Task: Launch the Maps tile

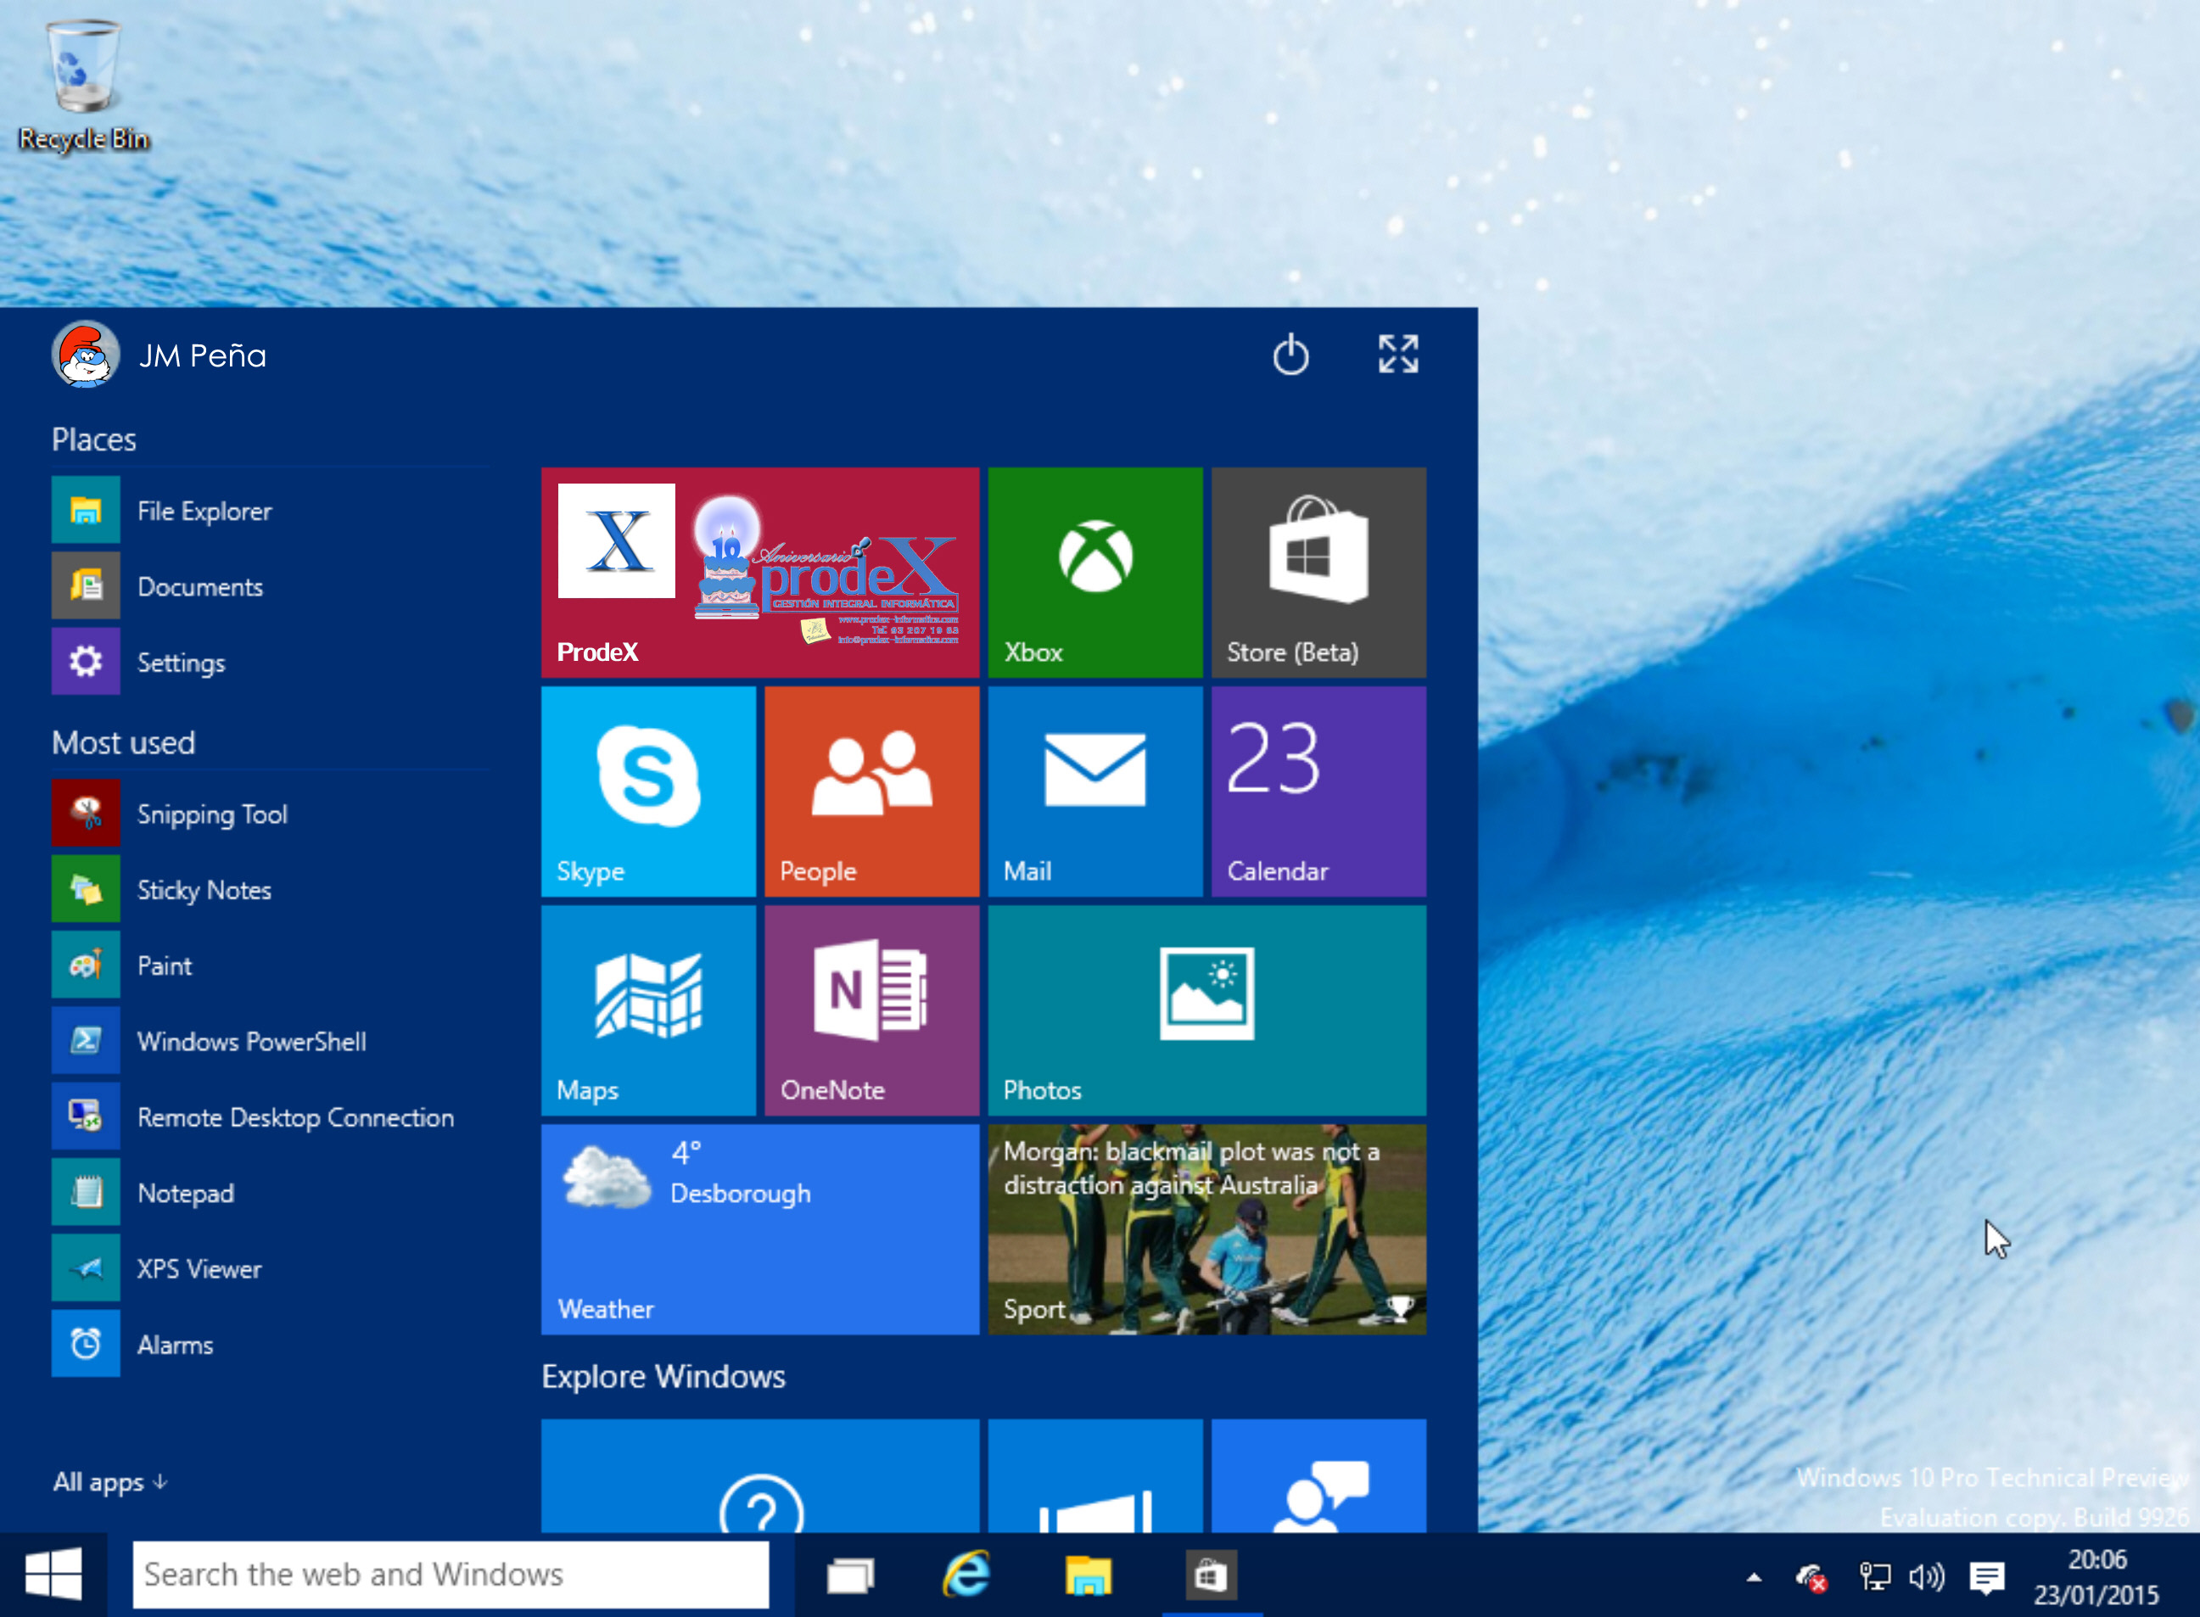Action: (648, 1010)
